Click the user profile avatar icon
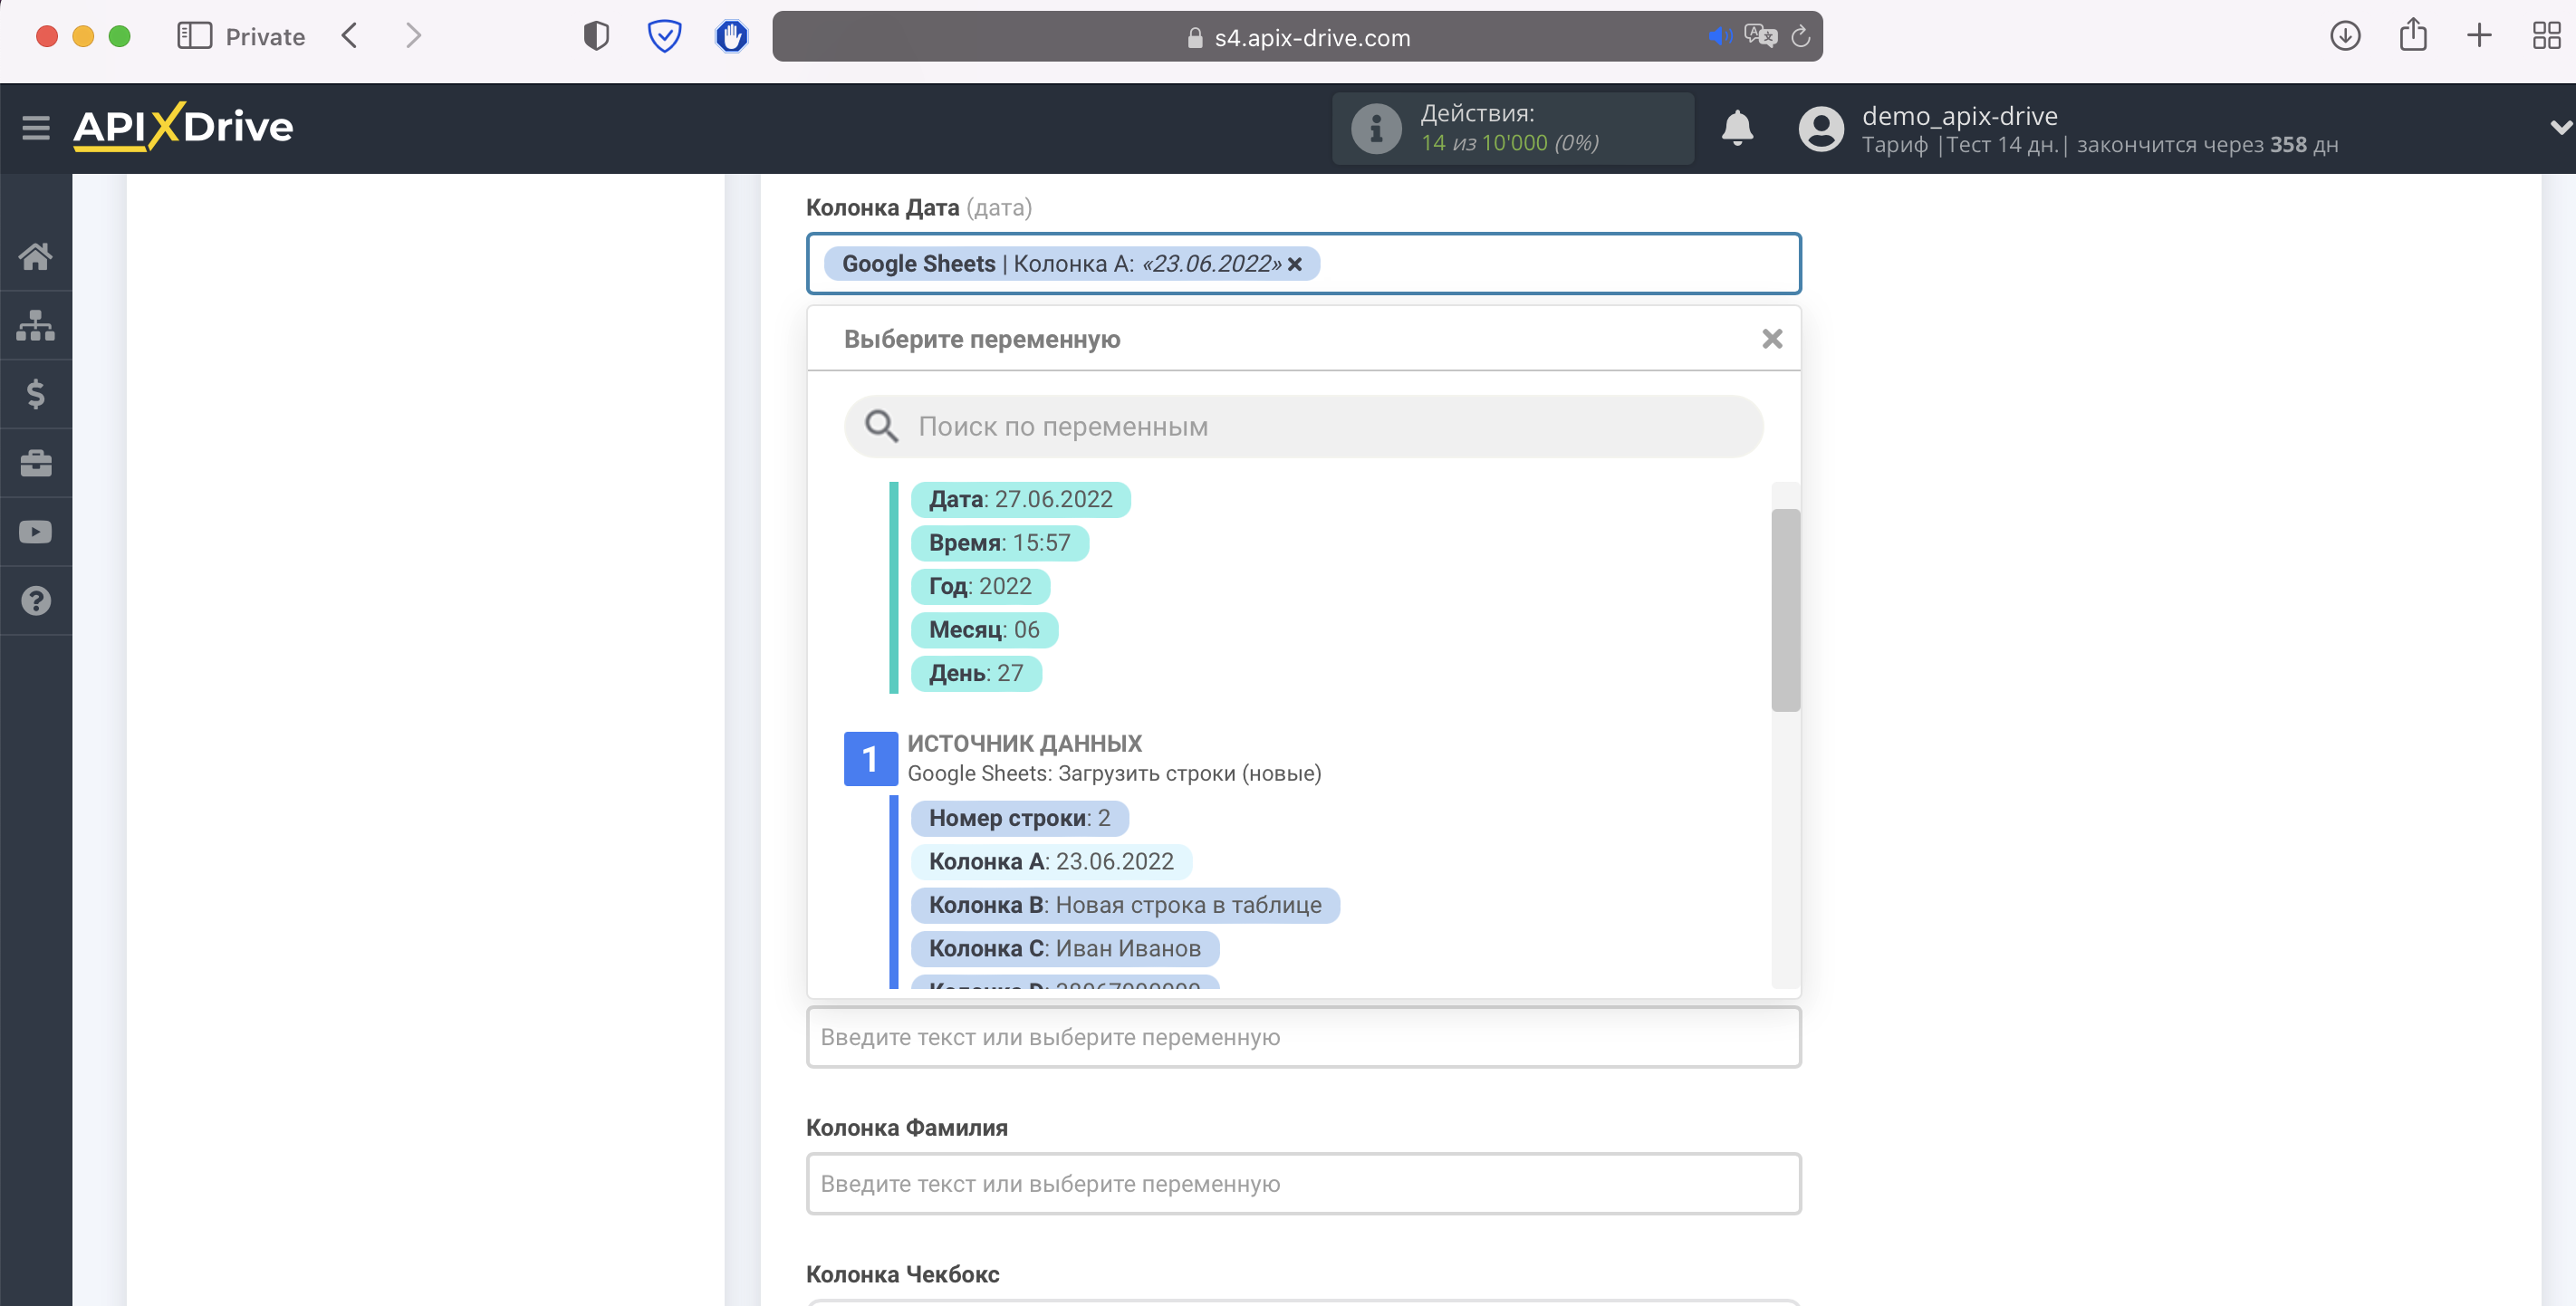The height and width of the screenshot is (1306, 2576). click(1821, 128)
